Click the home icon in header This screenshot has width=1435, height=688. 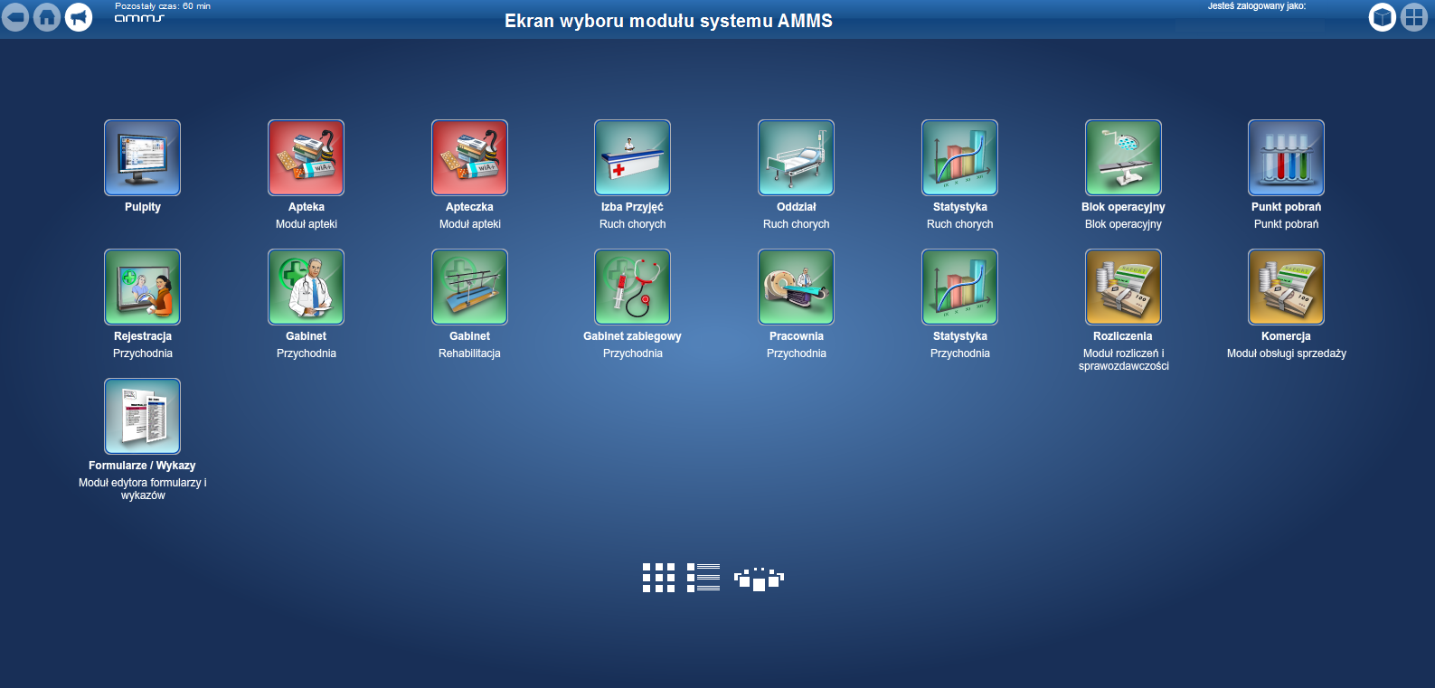(47, 16)
